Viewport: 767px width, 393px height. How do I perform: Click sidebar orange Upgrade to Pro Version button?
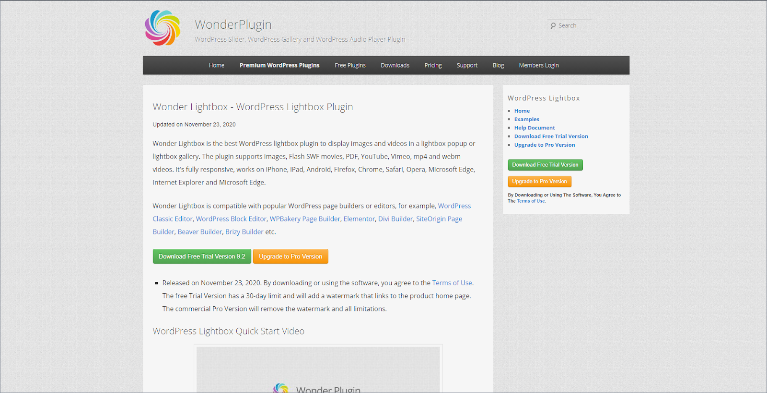click(x=540, y=182)
